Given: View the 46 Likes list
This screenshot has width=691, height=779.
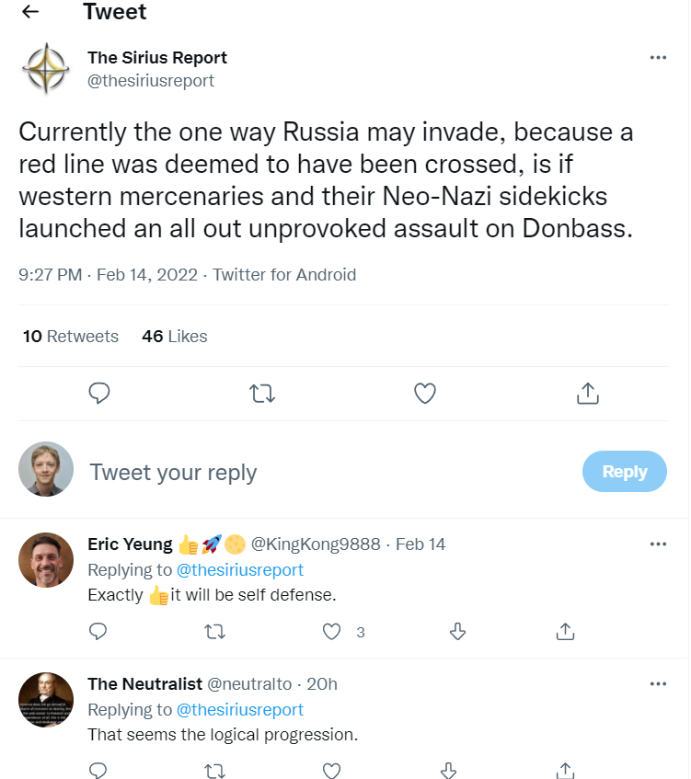Looking at the screenshot, I should coord(175,337).
